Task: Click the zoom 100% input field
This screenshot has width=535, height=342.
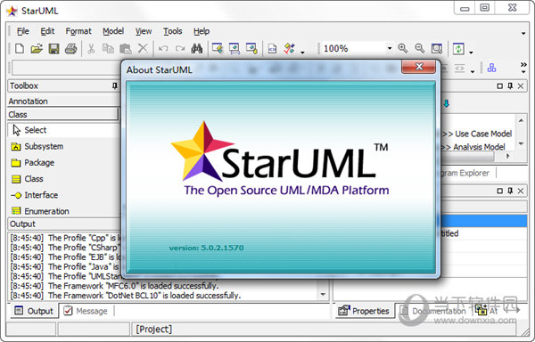Action: point(353,48)
